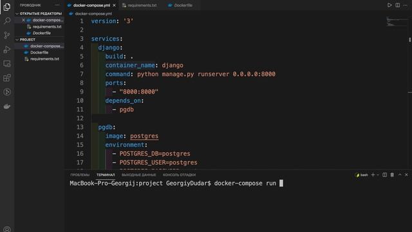Split the terminal panel
The height and width of the screenshot is (232, 412).
click(x=385, y=175)
